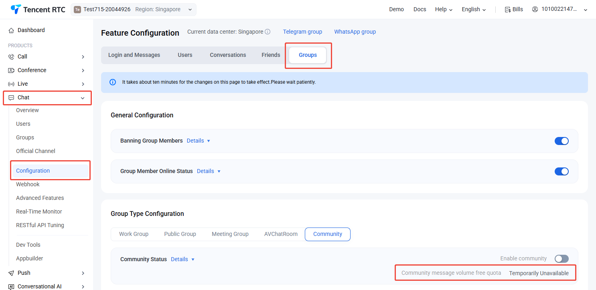Switch to the Friends tab
The width and height of the screenshot is (596, 290).
[x=271, y=55]
